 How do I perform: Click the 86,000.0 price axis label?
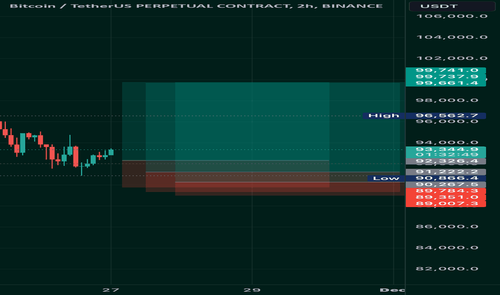[x=447, y=226]
